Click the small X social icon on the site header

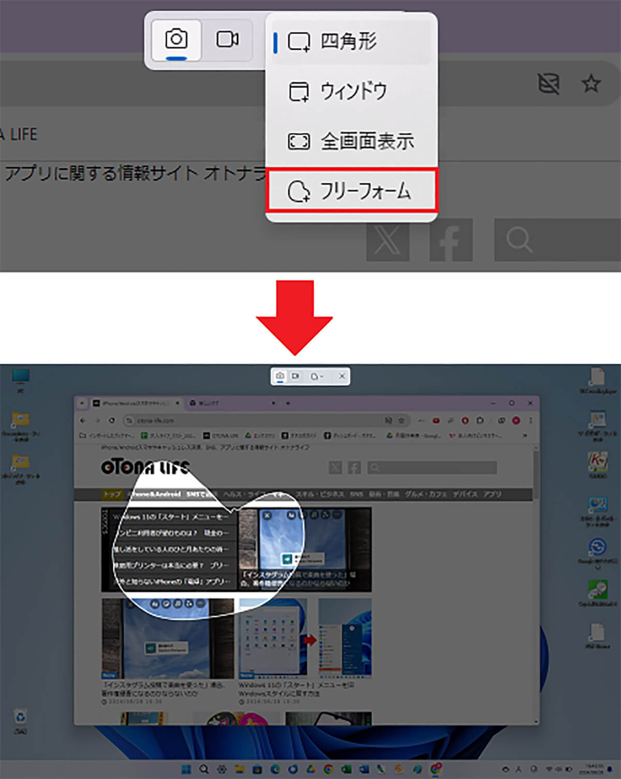[335, 468]
